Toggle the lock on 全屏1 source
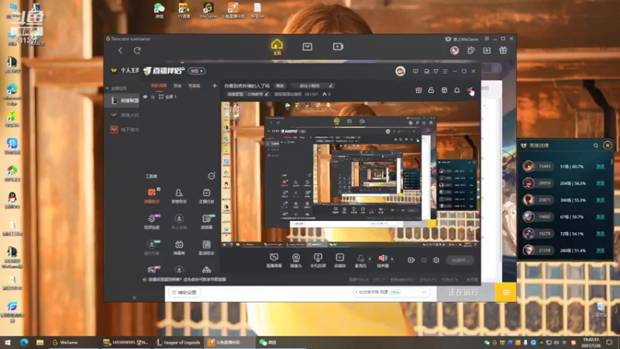This screenshot has width=620, height=349. click(153, 96)
